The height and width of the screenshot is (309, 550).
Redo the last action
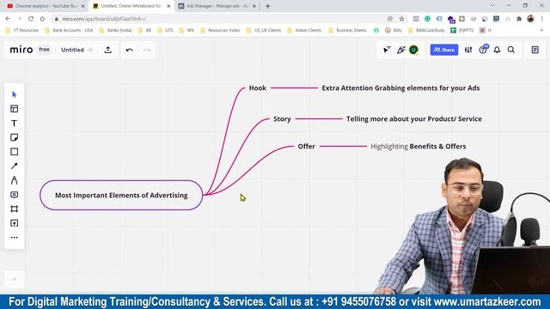tap(147, 50)
